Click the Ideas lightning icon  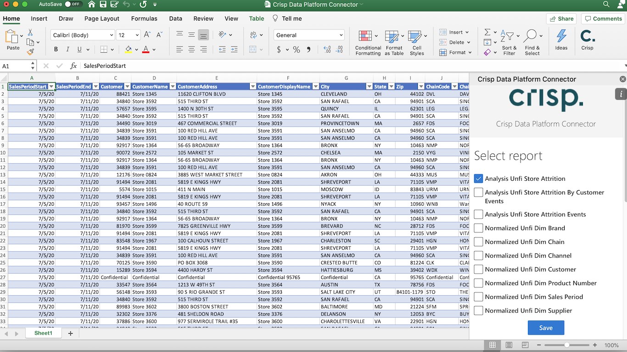point(561,39)
